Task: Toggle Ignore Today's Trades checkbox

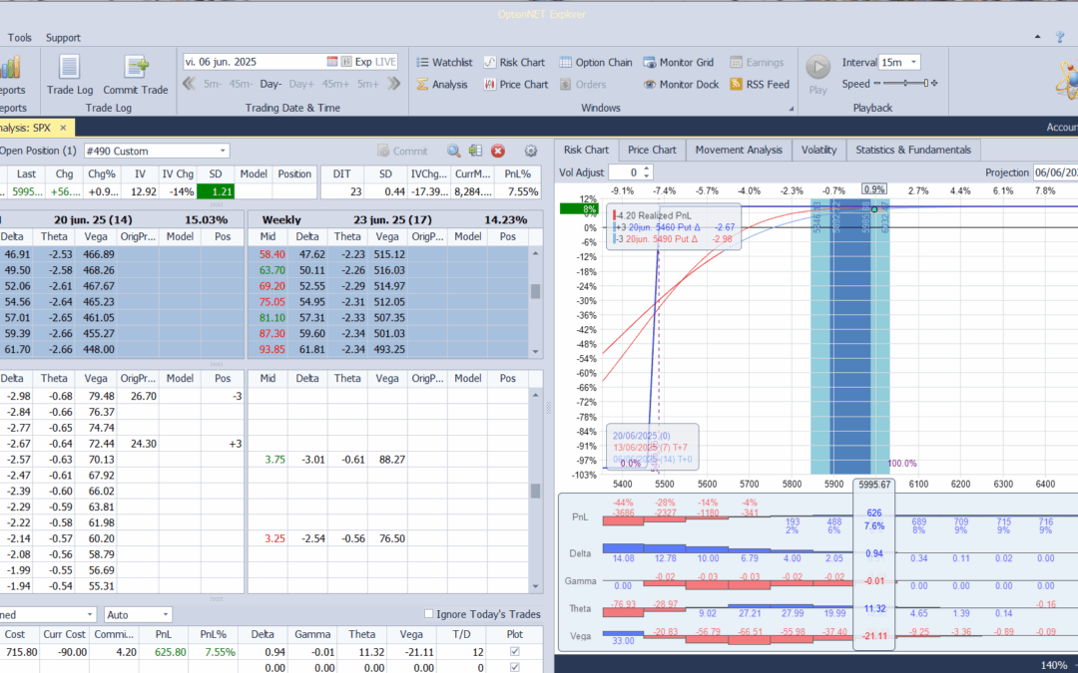Action: tap(429, 614)
